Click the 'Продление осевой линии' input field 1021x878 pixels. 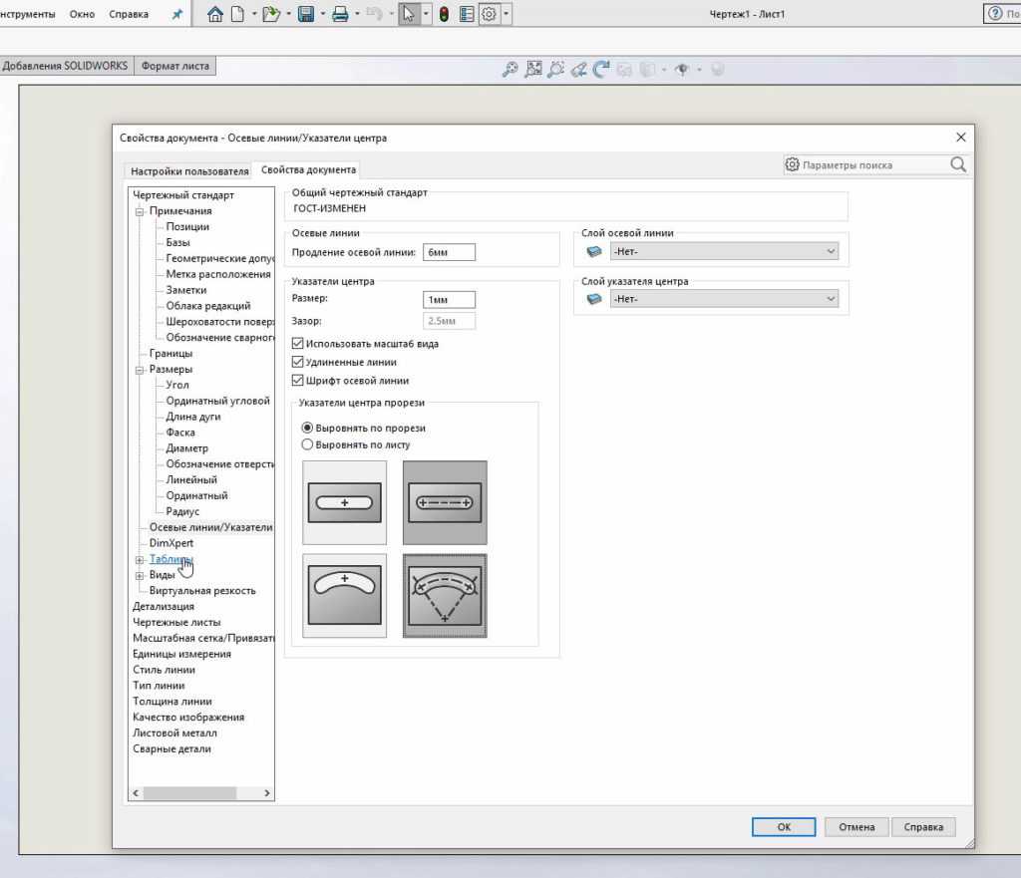(x=449, y=252)
